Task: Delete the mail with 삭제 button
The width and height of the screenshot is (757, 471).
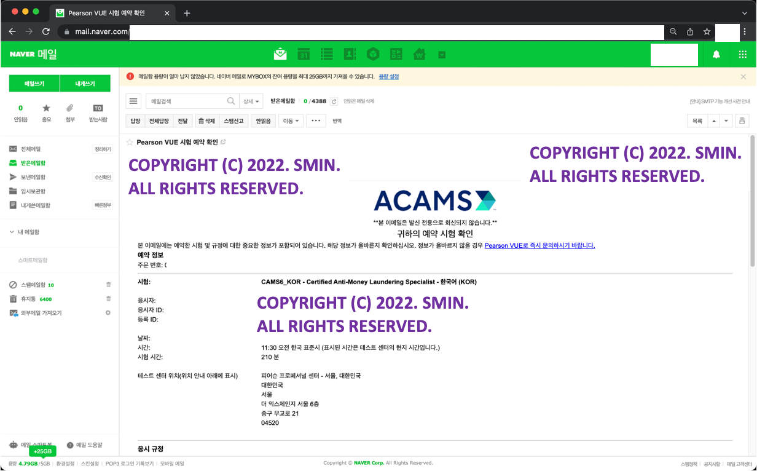Action: click(x=206, y=121)
